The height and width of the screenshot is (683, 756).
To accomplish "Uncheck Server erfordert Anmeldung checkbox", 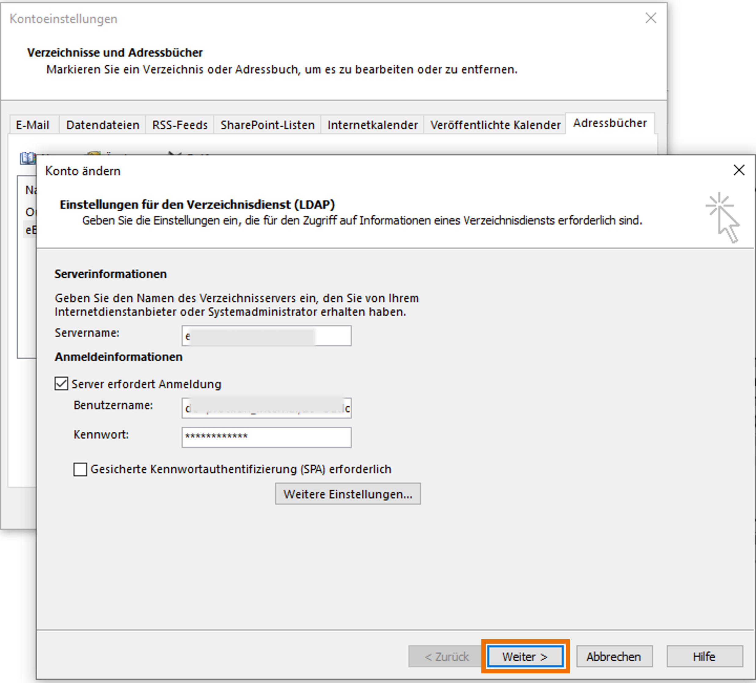I will point(61,384).
